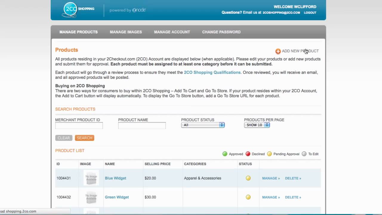Click Delete for Green Widget
Viewport: 382px width, 215px height.
click(293, 197)
